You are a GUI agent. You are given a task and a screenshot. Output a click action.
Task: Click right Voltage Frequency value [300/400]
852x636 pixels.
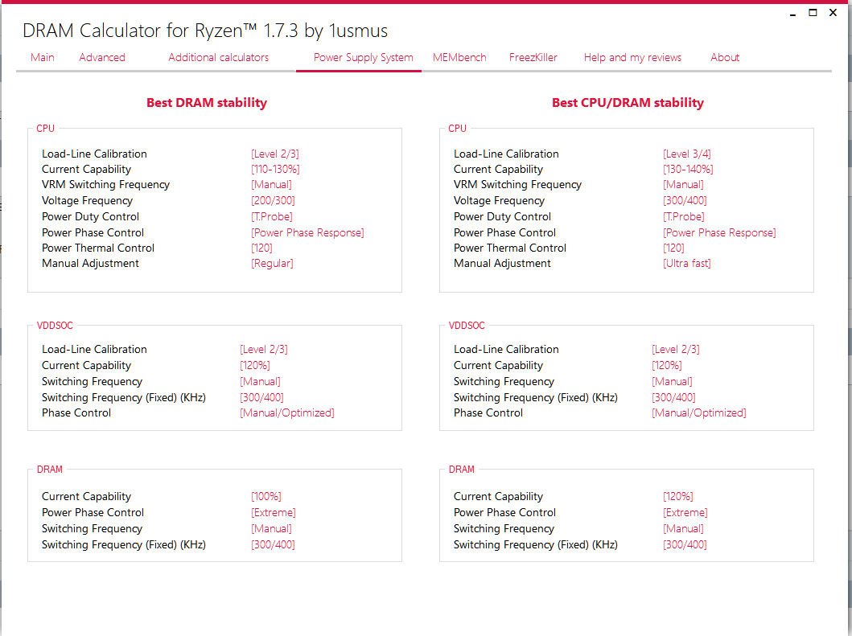point(685,201)
